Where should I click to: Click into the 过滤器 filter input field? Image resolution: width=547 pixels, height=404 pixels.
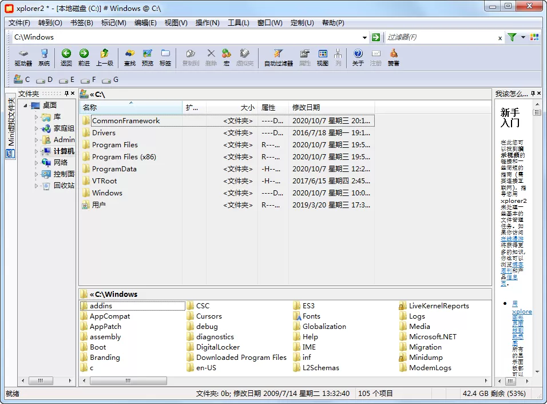pos(440,37)
